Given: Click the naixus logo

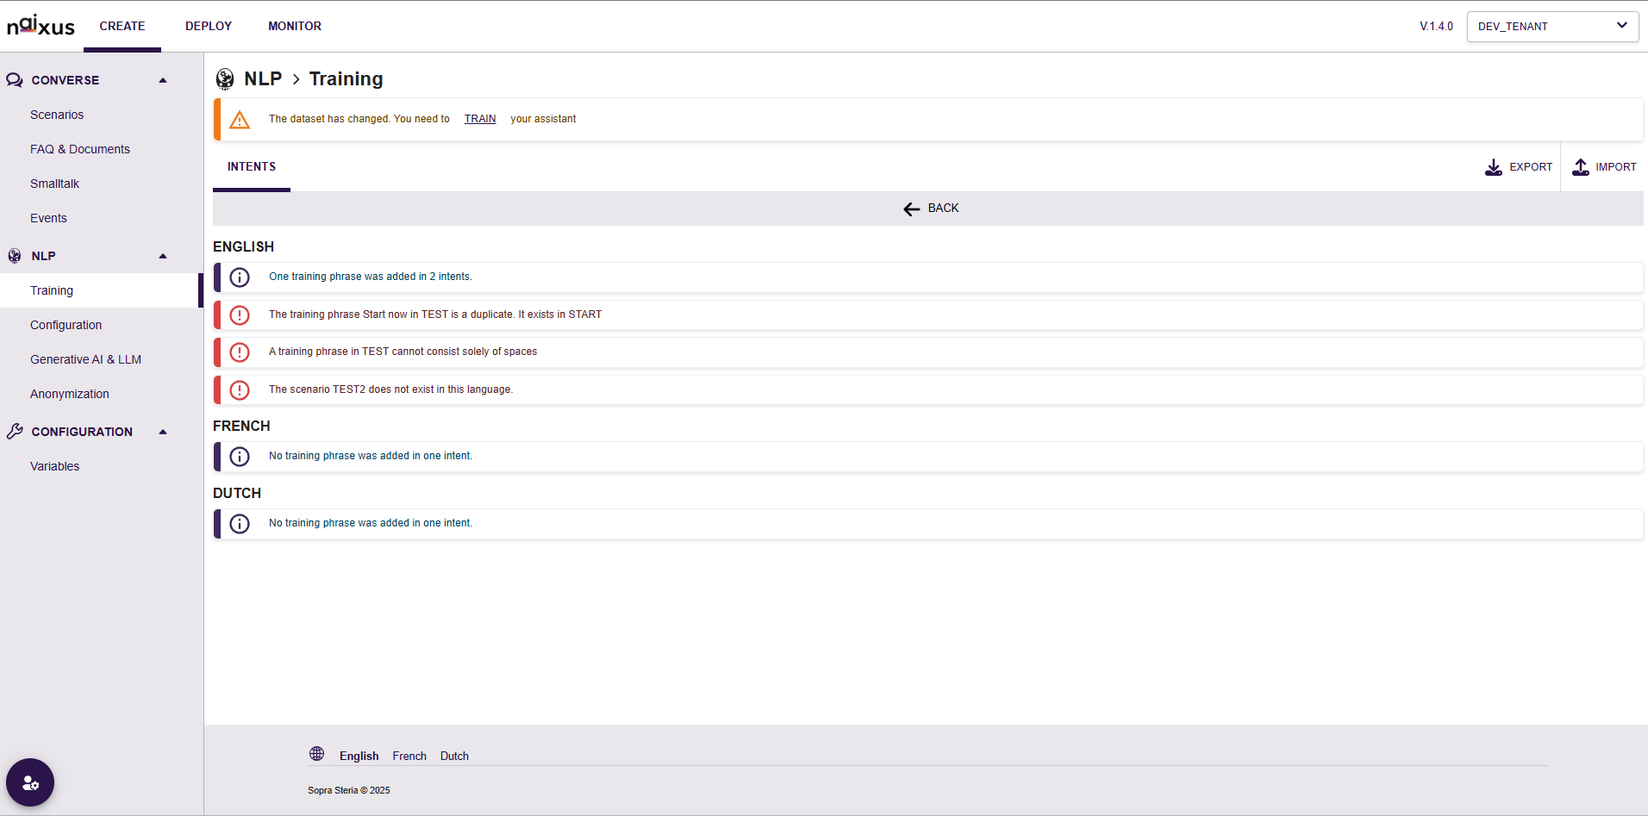Looking at the screenshot, I should tap(41, 25).
